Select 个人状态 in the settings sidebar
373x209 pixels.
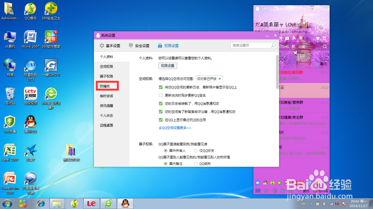(107, 116)
